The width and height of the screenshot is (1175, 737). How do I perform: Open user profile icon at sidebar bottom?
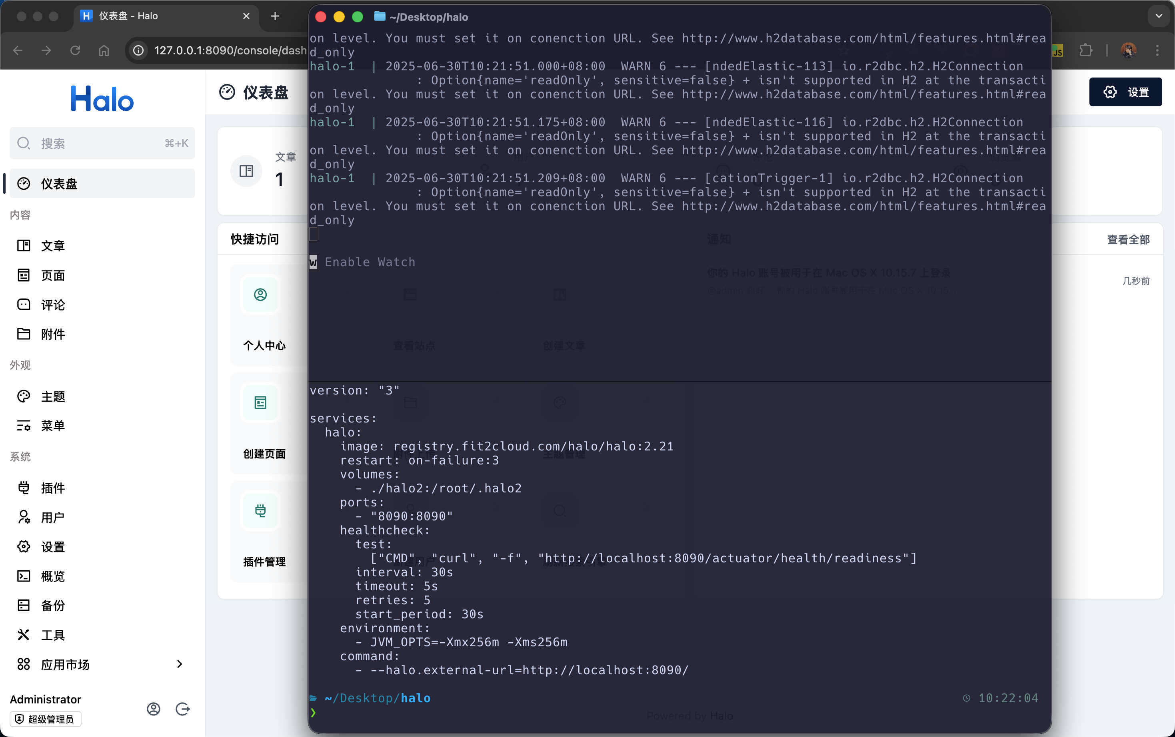(x=154, y=709)
